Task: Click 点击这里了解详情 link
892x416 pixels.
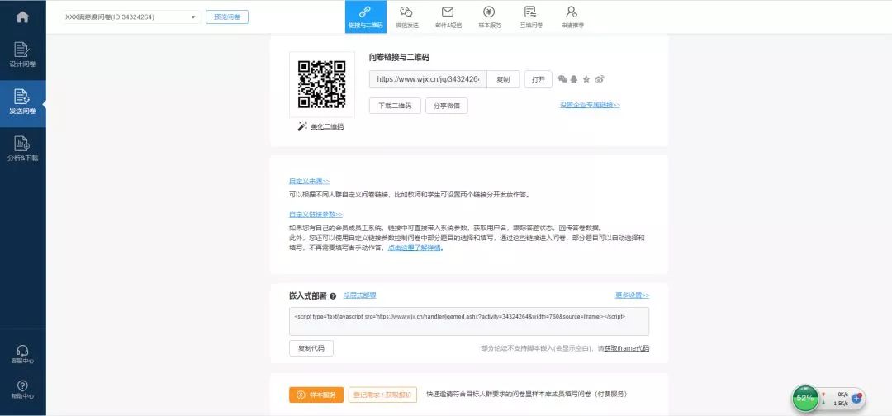Action: [415, 248]
